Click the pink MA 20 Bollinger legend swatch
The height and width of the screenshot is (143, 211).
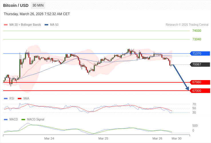(x=6, y=25)
